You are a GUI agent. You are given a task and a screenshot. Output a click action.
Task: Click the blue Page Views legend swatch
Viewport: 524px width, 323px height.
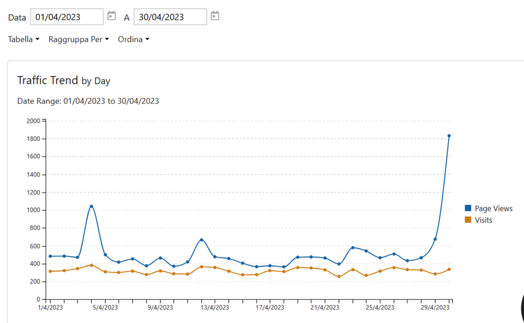point(468,208)
